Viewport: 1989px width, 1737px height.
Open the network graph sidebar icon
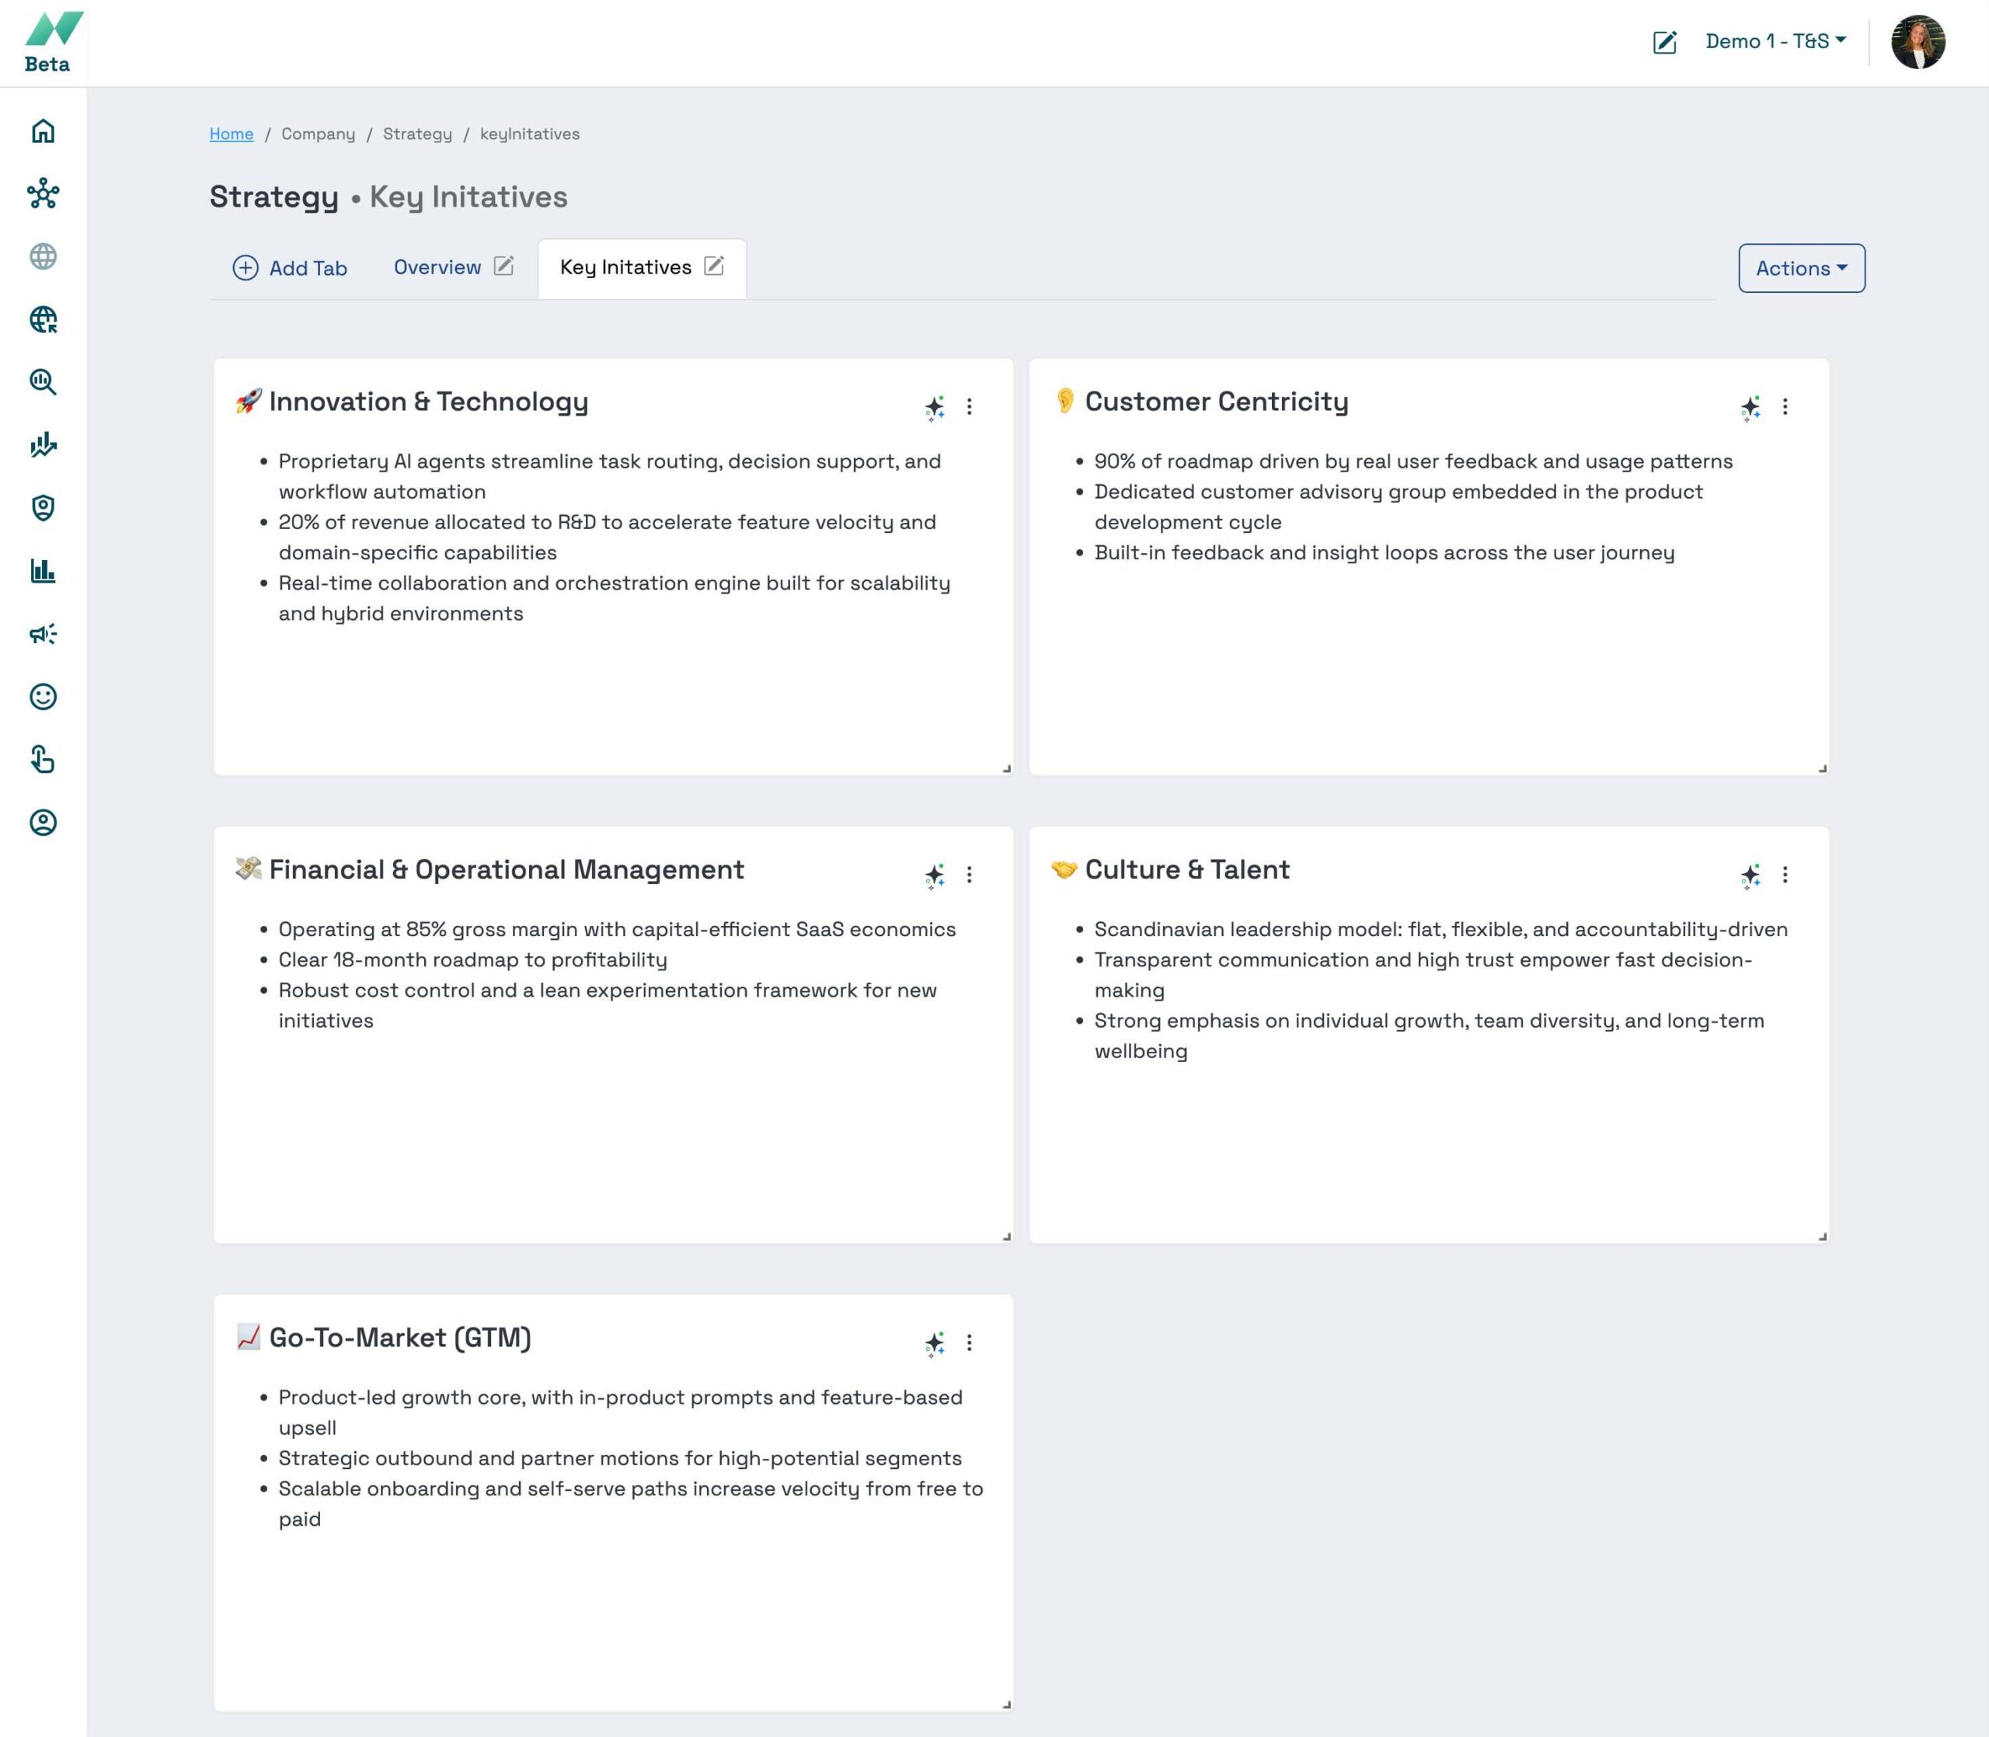click(43, 194)
